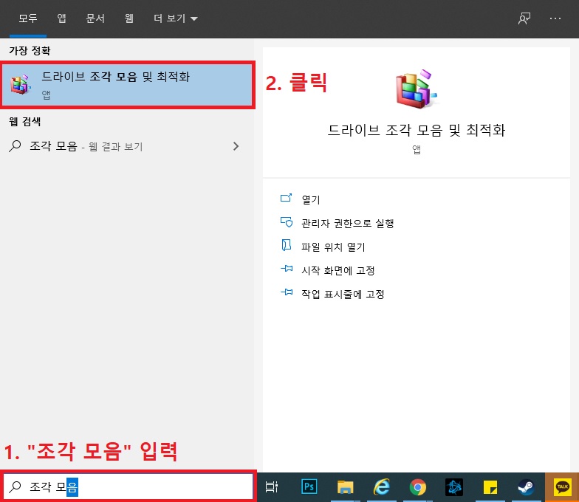Open the 드라이브 조각 모음 및 최적화 search result
The height and width of the screenshot is (502, 579).
[127, 85]
